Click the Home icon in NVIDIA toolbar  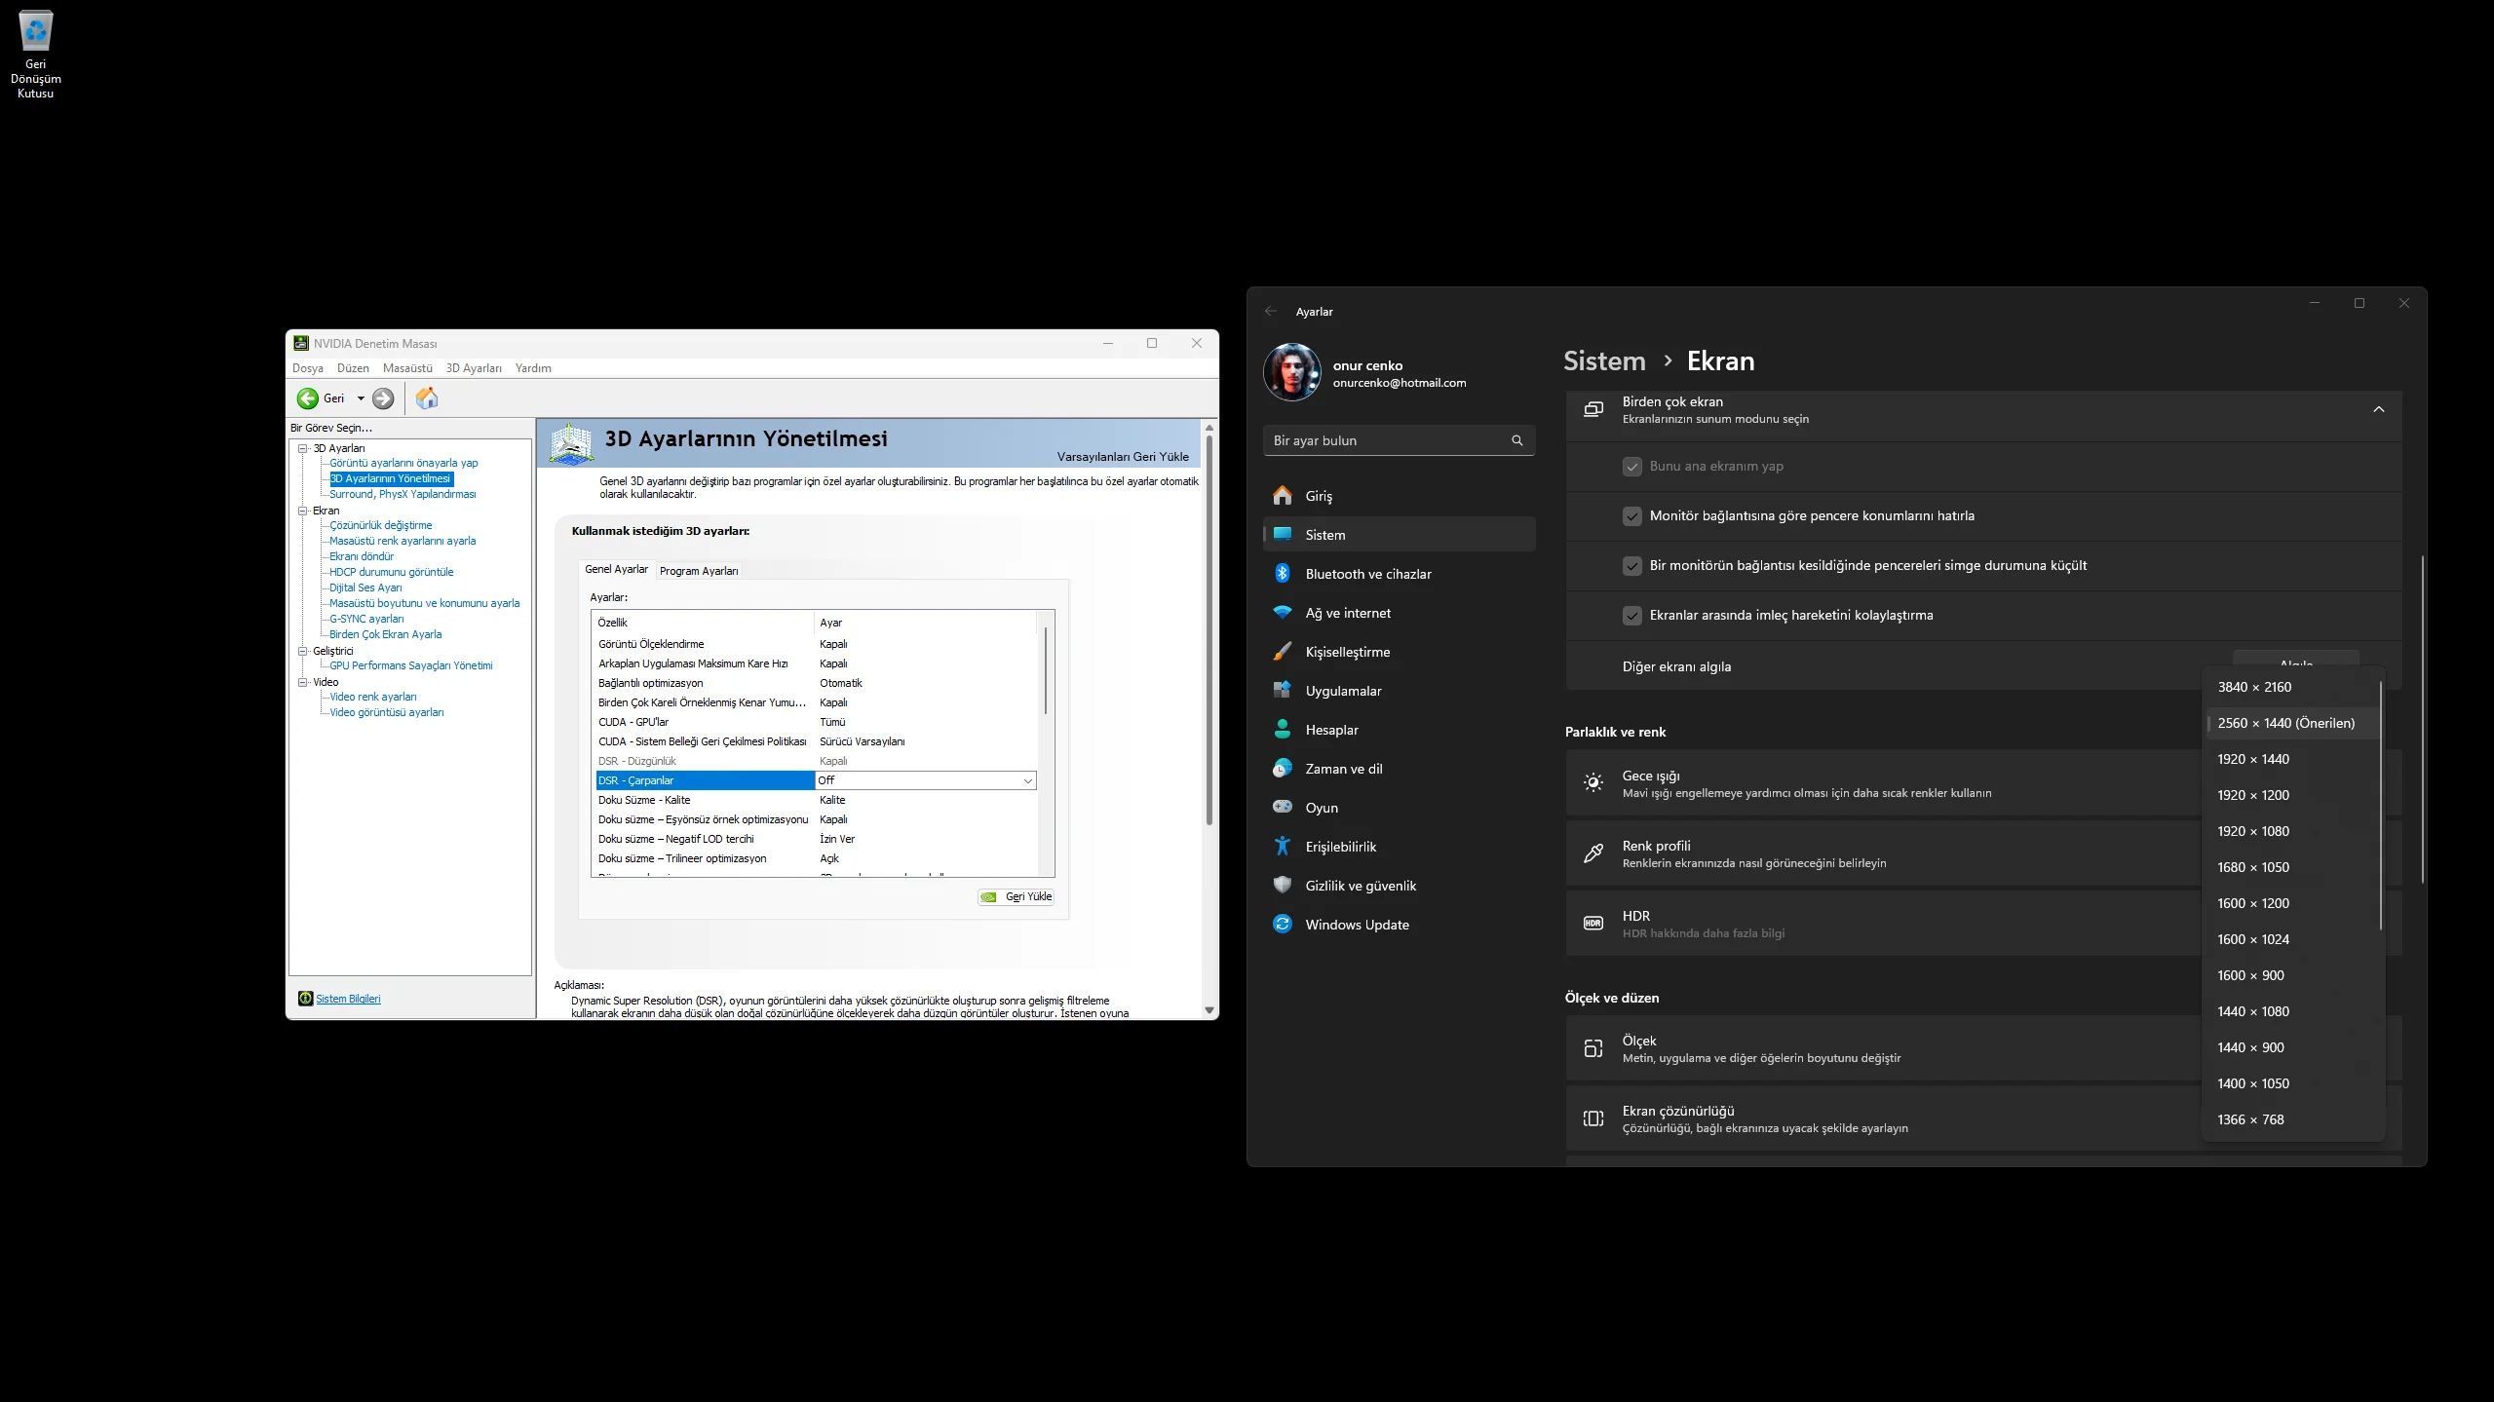(427, 398)
